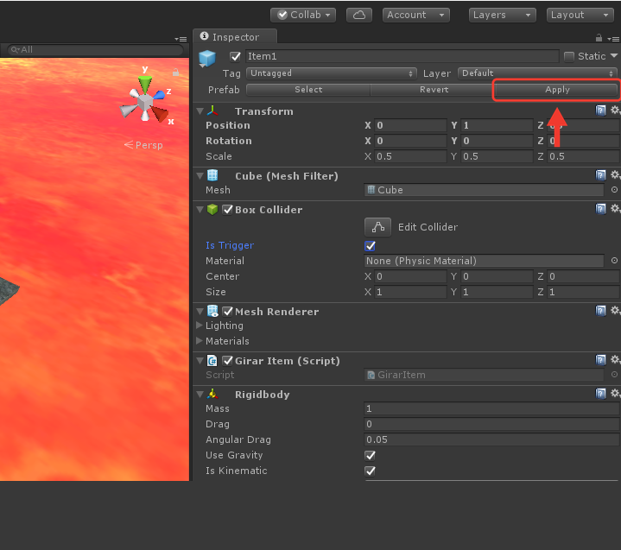Viewport: 621px width, 550px height.
Task: Open the Inspector panel options menu
Action: coord(613,39)
